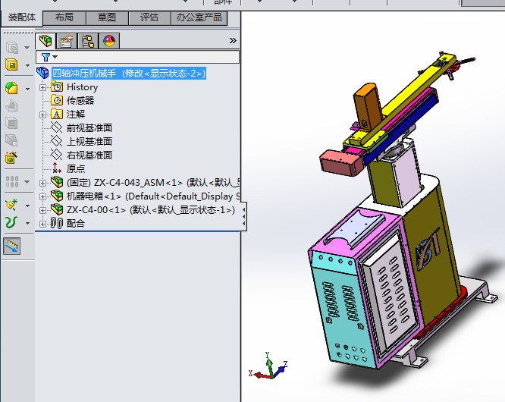Click the grayed hollow cube icon

click(11, 123)
